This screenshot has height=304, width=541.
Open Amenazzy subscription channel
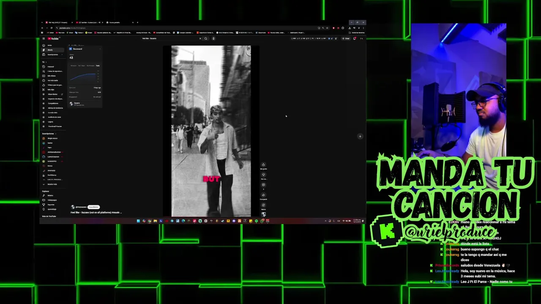click(x=52, y=171)
